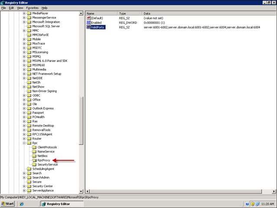Screen dimensions: 277x208
Task: Click the ValidPorts string value icon
Action: click(x=88, y=27)
